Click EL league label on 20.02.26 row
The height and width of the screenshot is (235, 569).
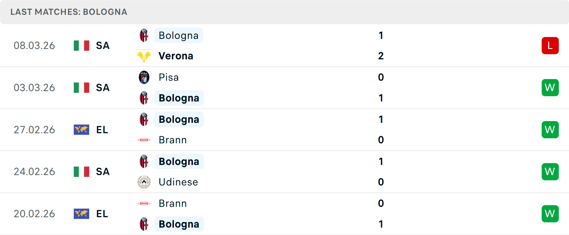pyautogui.click(x=102, y=214)
